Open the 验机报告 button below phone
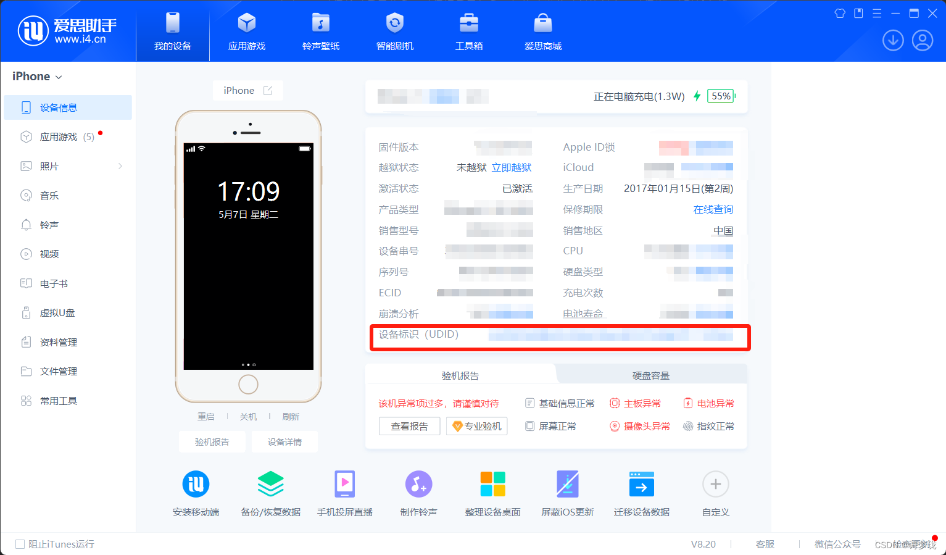946x555 pixels. coord(212,442)
